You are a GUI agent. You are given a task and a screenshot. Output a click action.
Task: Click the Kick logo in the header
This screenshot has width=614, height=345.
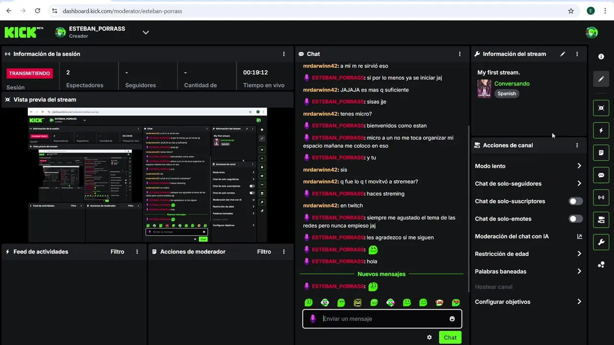[x=21, y=32]
